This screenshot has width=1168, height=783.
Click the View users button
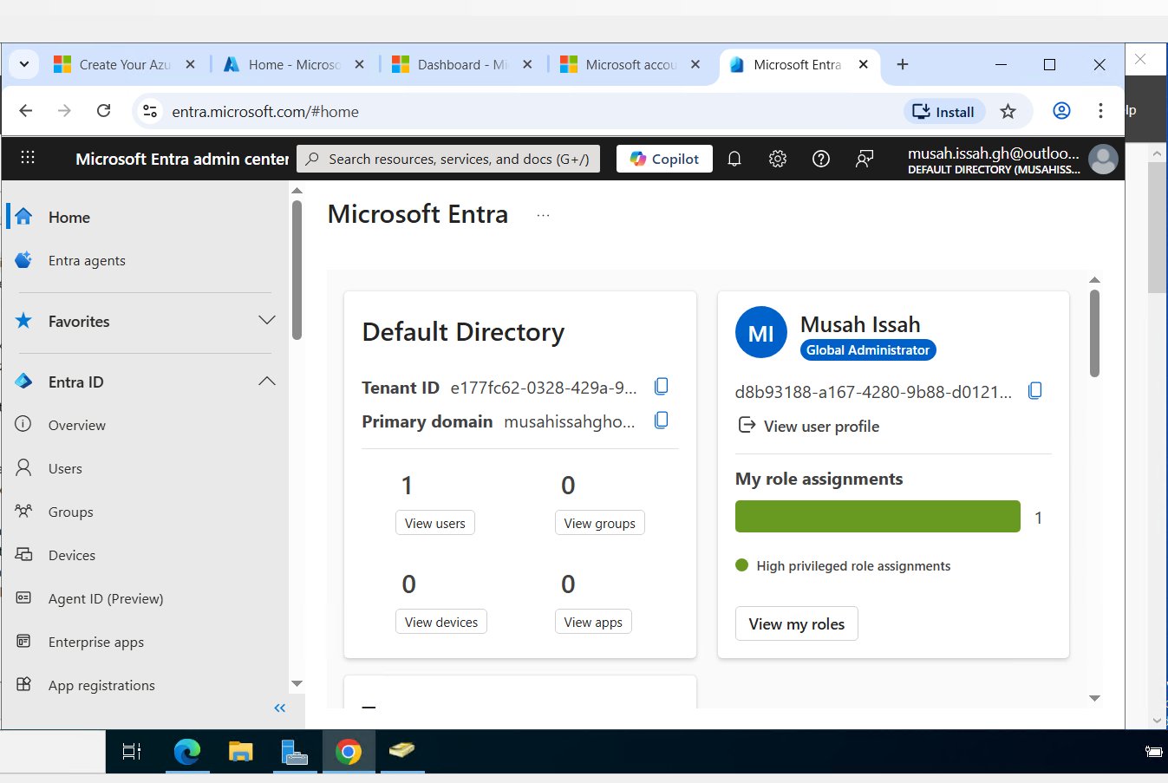[x=434, y=523]
